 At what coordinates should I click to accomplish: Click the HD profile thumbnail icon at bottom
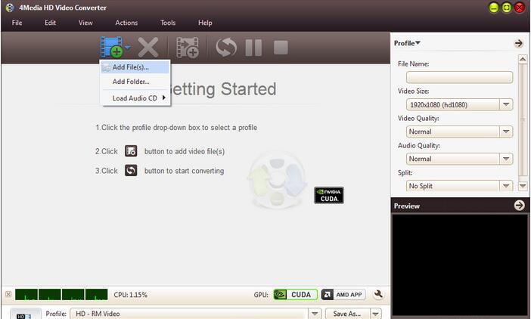25,314
